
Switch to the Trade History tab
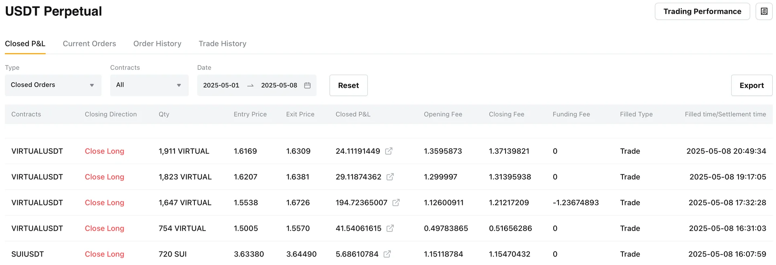222,44
